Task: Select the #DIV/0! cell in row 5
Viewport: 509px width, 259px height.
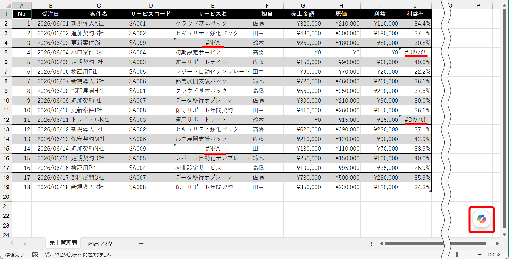Action: coord(415,52)
